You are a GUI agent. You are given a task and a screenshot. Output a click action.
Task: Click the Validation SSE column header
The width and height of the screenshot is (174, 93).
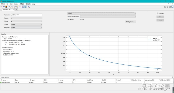click(x=152, y=80)
